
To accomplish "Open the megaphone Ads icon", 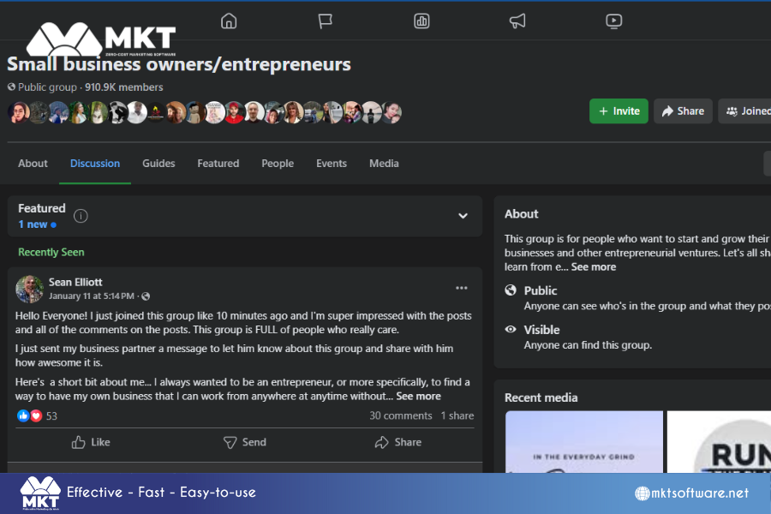I will click(x=517, y=21).
